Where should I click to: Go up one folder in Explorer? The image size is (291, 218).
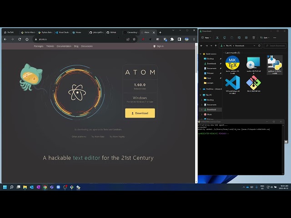(x=216, y=45)
